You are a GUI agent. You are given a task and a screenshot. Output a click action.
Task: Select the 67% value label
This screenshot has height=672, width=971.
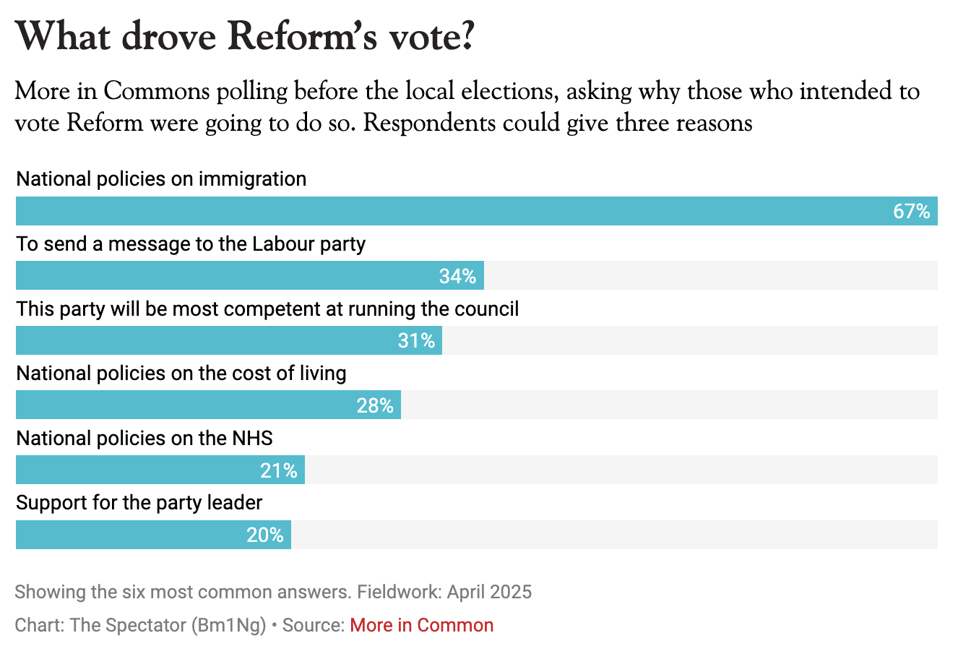pos(911,211)
